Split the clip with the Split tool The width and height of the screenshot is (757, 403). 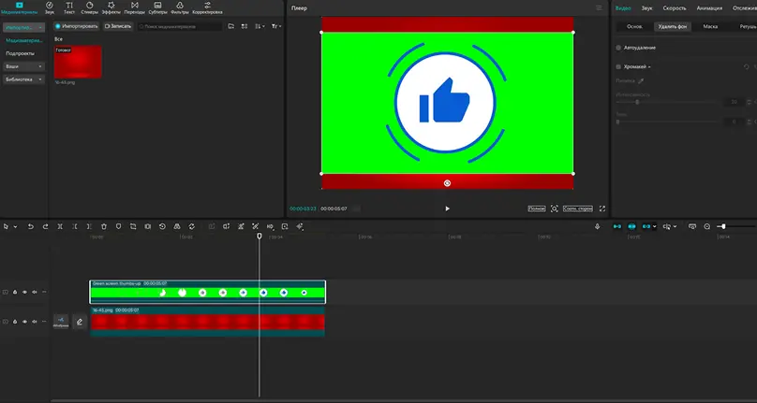tap(60, 226)
